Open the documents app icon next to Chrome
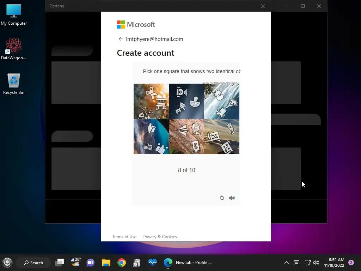 tap(137, 263)
